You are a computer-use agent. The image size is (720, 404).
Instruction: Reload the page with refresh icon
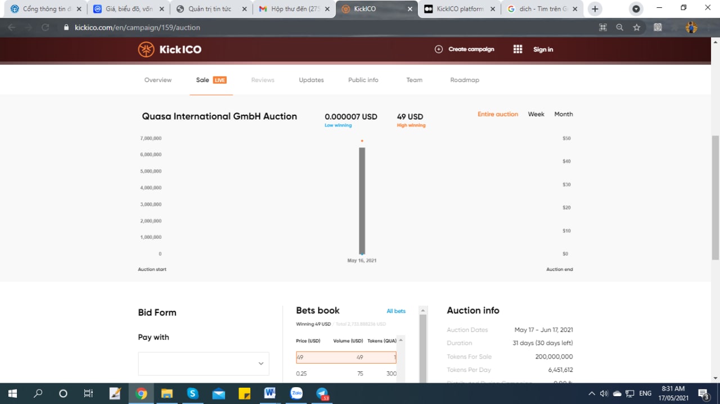(46, 28)
